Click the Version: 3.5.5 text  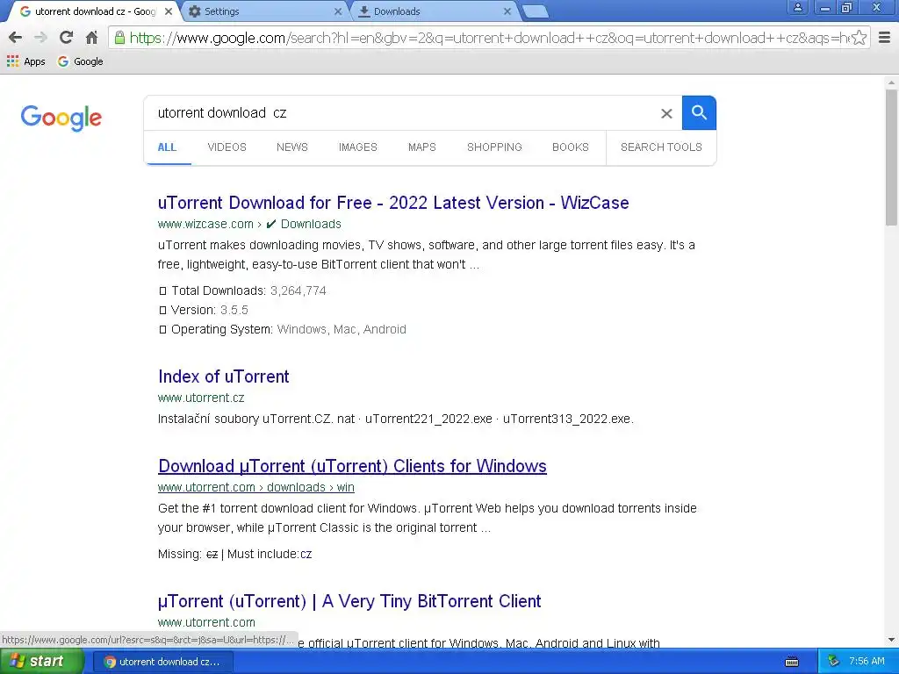click(209, 310)
